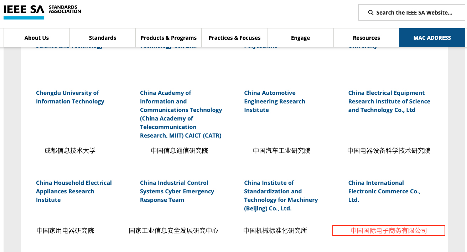Open China International Electronic Commerce Co. link
This screenshot has height=252, width=467.
coord(384,191)
